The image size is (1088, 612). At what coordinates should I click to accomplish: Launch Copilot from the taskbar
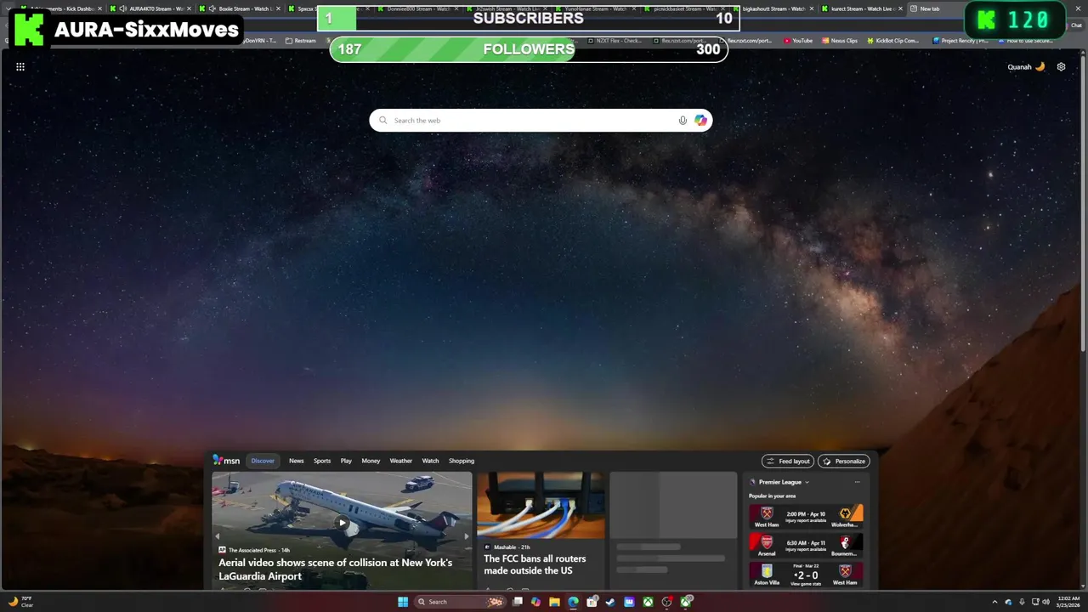tap(535, 602)
